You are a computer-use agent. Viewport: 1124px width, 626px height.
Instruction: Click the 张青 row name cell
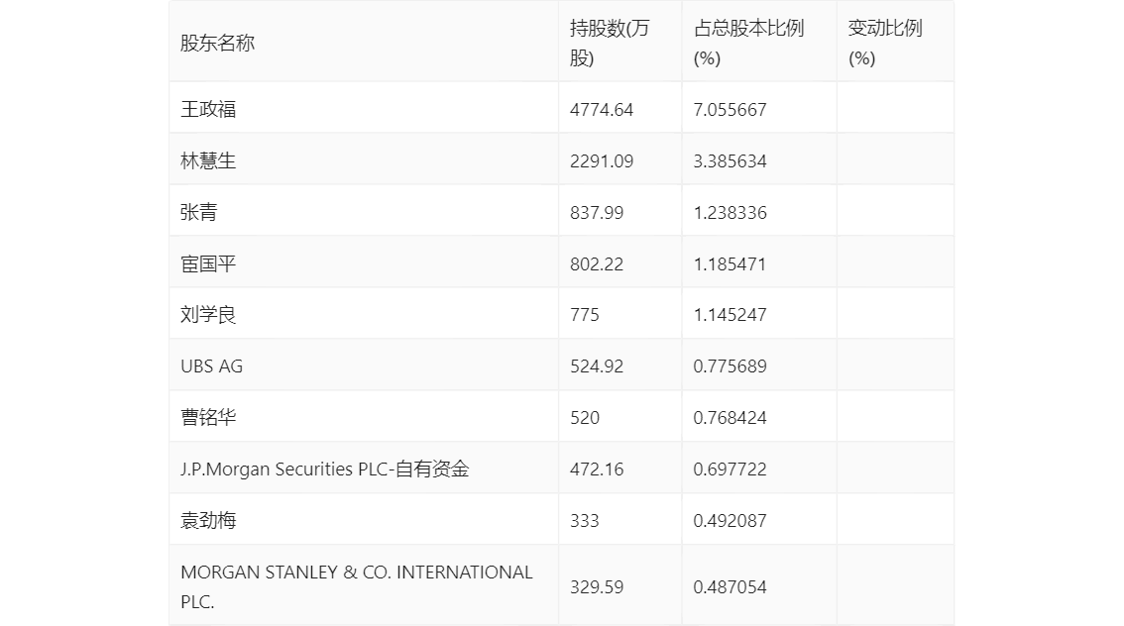198,212
